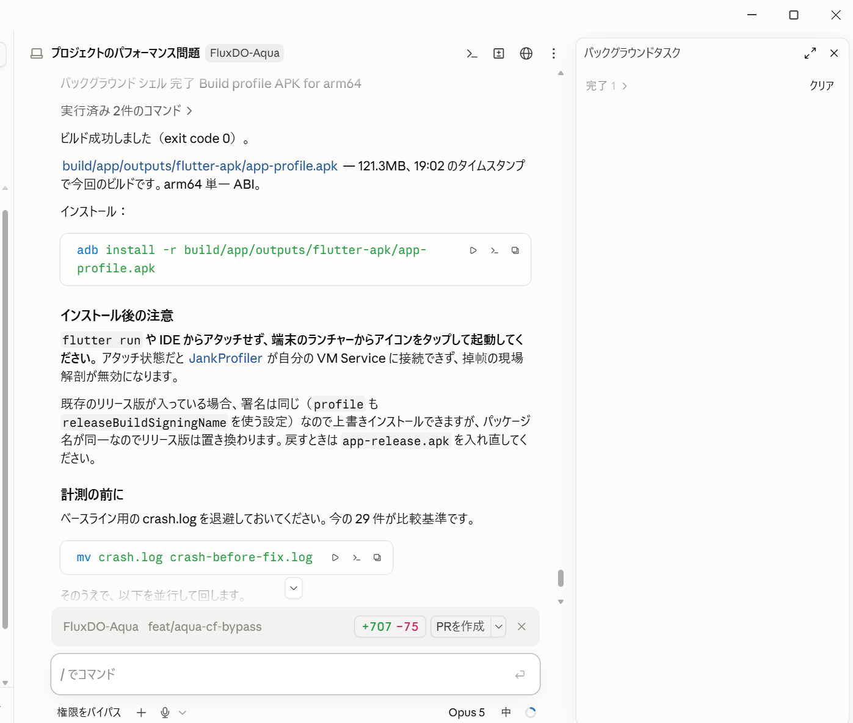Click the 中 effort level indicator

point(506,713)
